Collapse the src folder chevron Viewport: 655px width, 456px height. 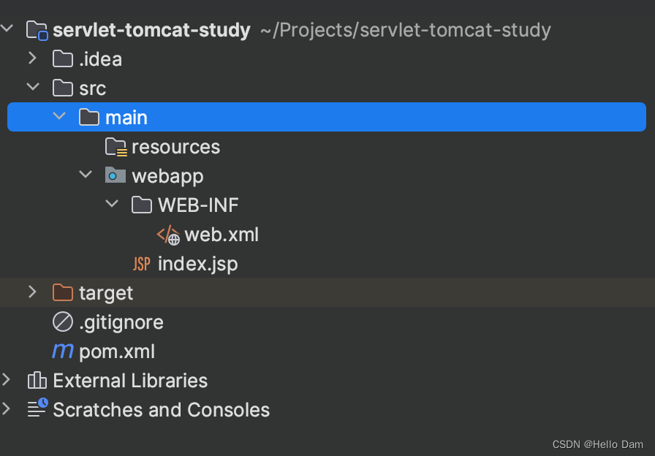tap(33, 87)
